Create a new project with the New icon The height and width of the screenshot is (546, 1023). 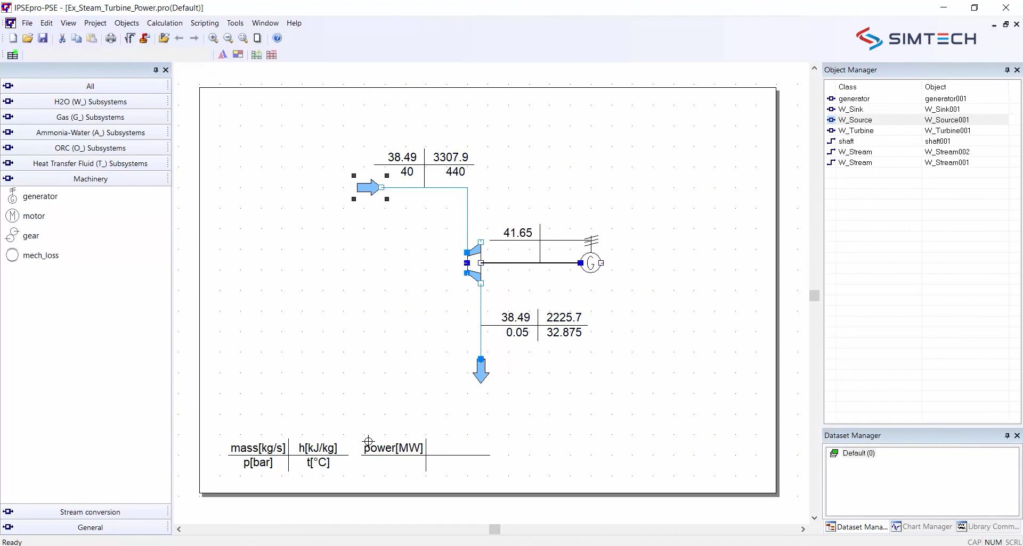(13, 38)
